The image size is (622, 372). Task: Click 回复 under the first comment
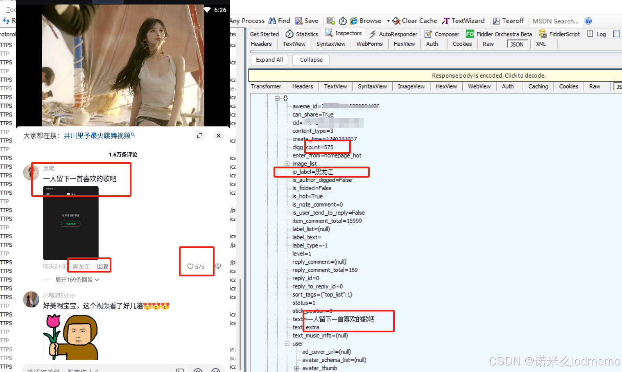pos(103,266)
